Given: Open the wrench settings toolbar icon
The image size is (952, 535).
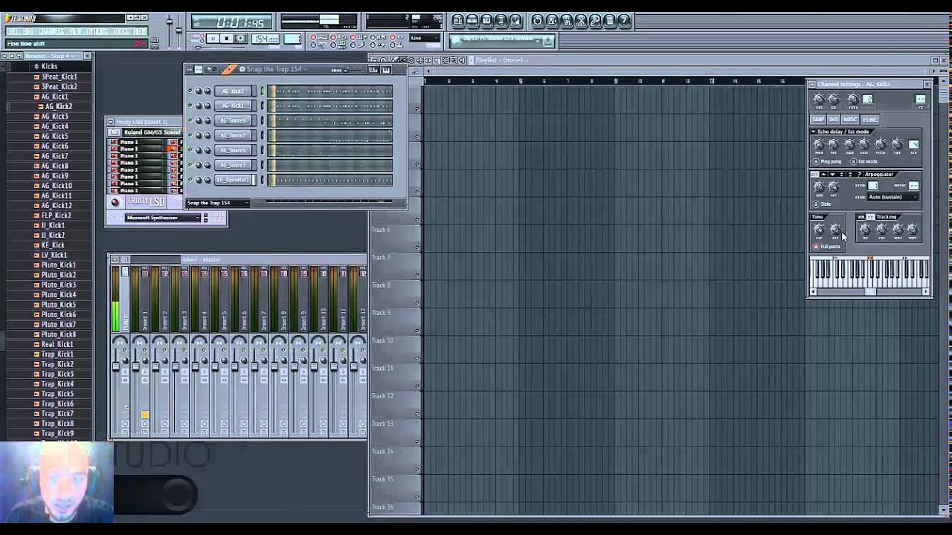Looking at the screenshot, I should (x=595, y=21).
